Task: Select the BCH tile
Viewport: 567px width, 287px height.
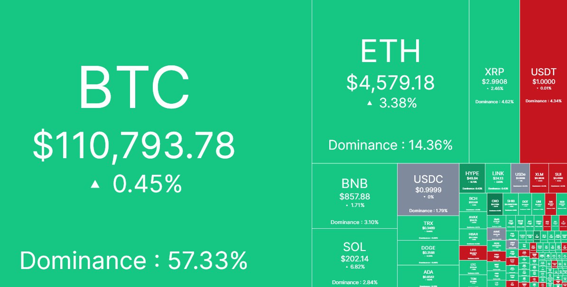Action: point(473,202)
